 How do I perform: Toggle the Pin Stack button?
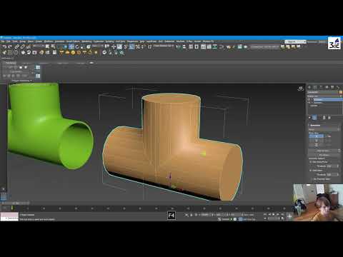coord(309,118)
